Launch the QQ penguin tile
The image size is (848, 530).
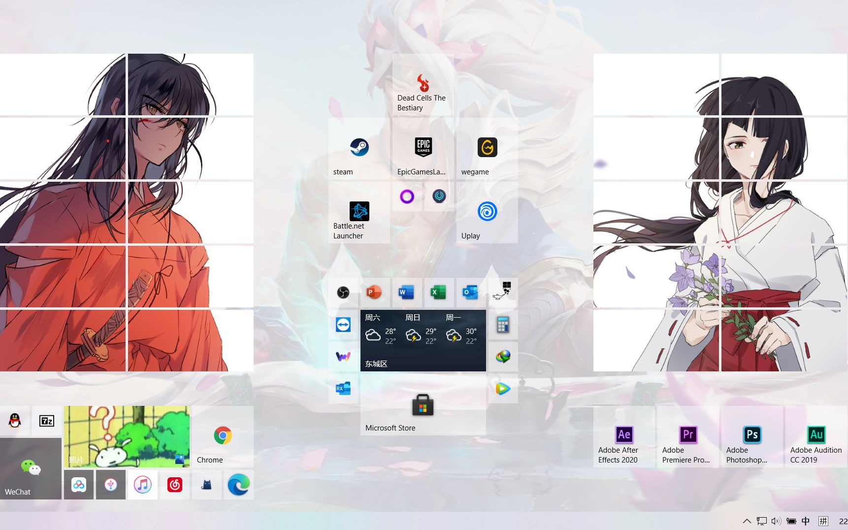[15, 421]
